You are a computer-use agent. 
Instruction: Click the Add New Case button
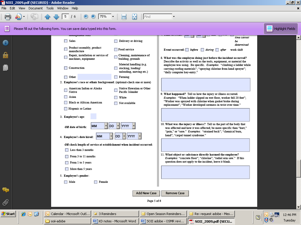point(146,193)
